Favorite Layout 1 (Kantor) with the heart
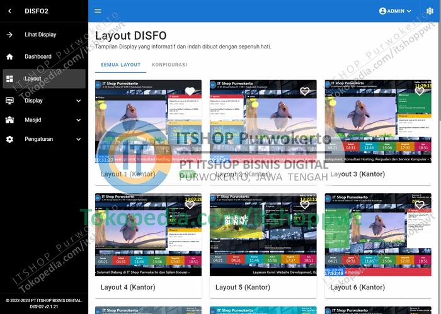Viewport: 441px width, 314px height. [x=190, y=91]
